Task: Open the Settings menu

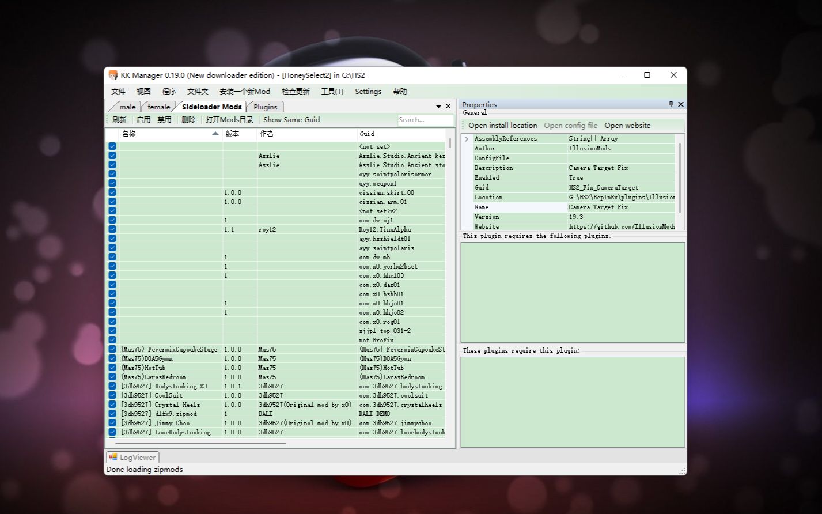Action: pyautogui.click(x=368, y=92)
